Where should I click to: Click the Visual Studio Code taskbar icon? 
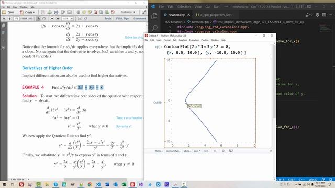point(98,184)
